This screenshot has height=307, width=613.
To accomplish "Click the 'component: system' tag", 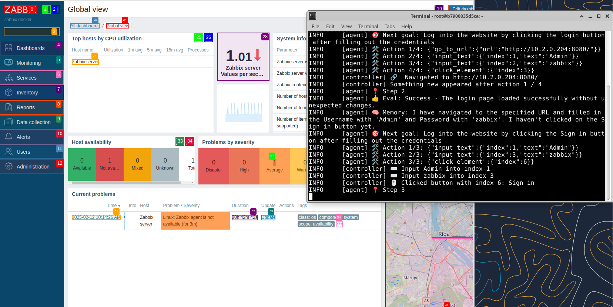I will (338, 217).
